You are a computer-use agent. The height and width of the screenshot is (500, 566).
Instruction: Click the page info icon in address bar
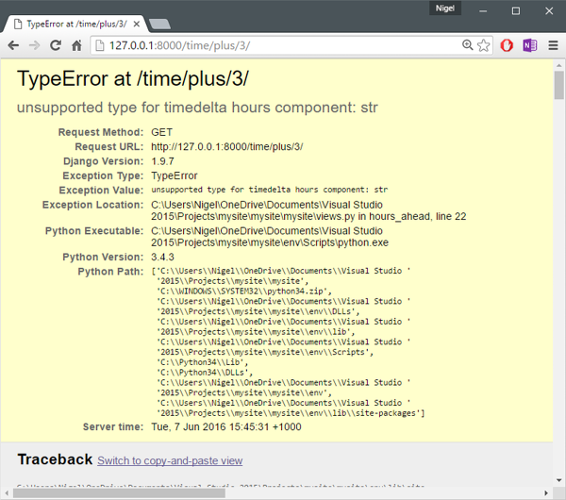(x=100, y=45)
